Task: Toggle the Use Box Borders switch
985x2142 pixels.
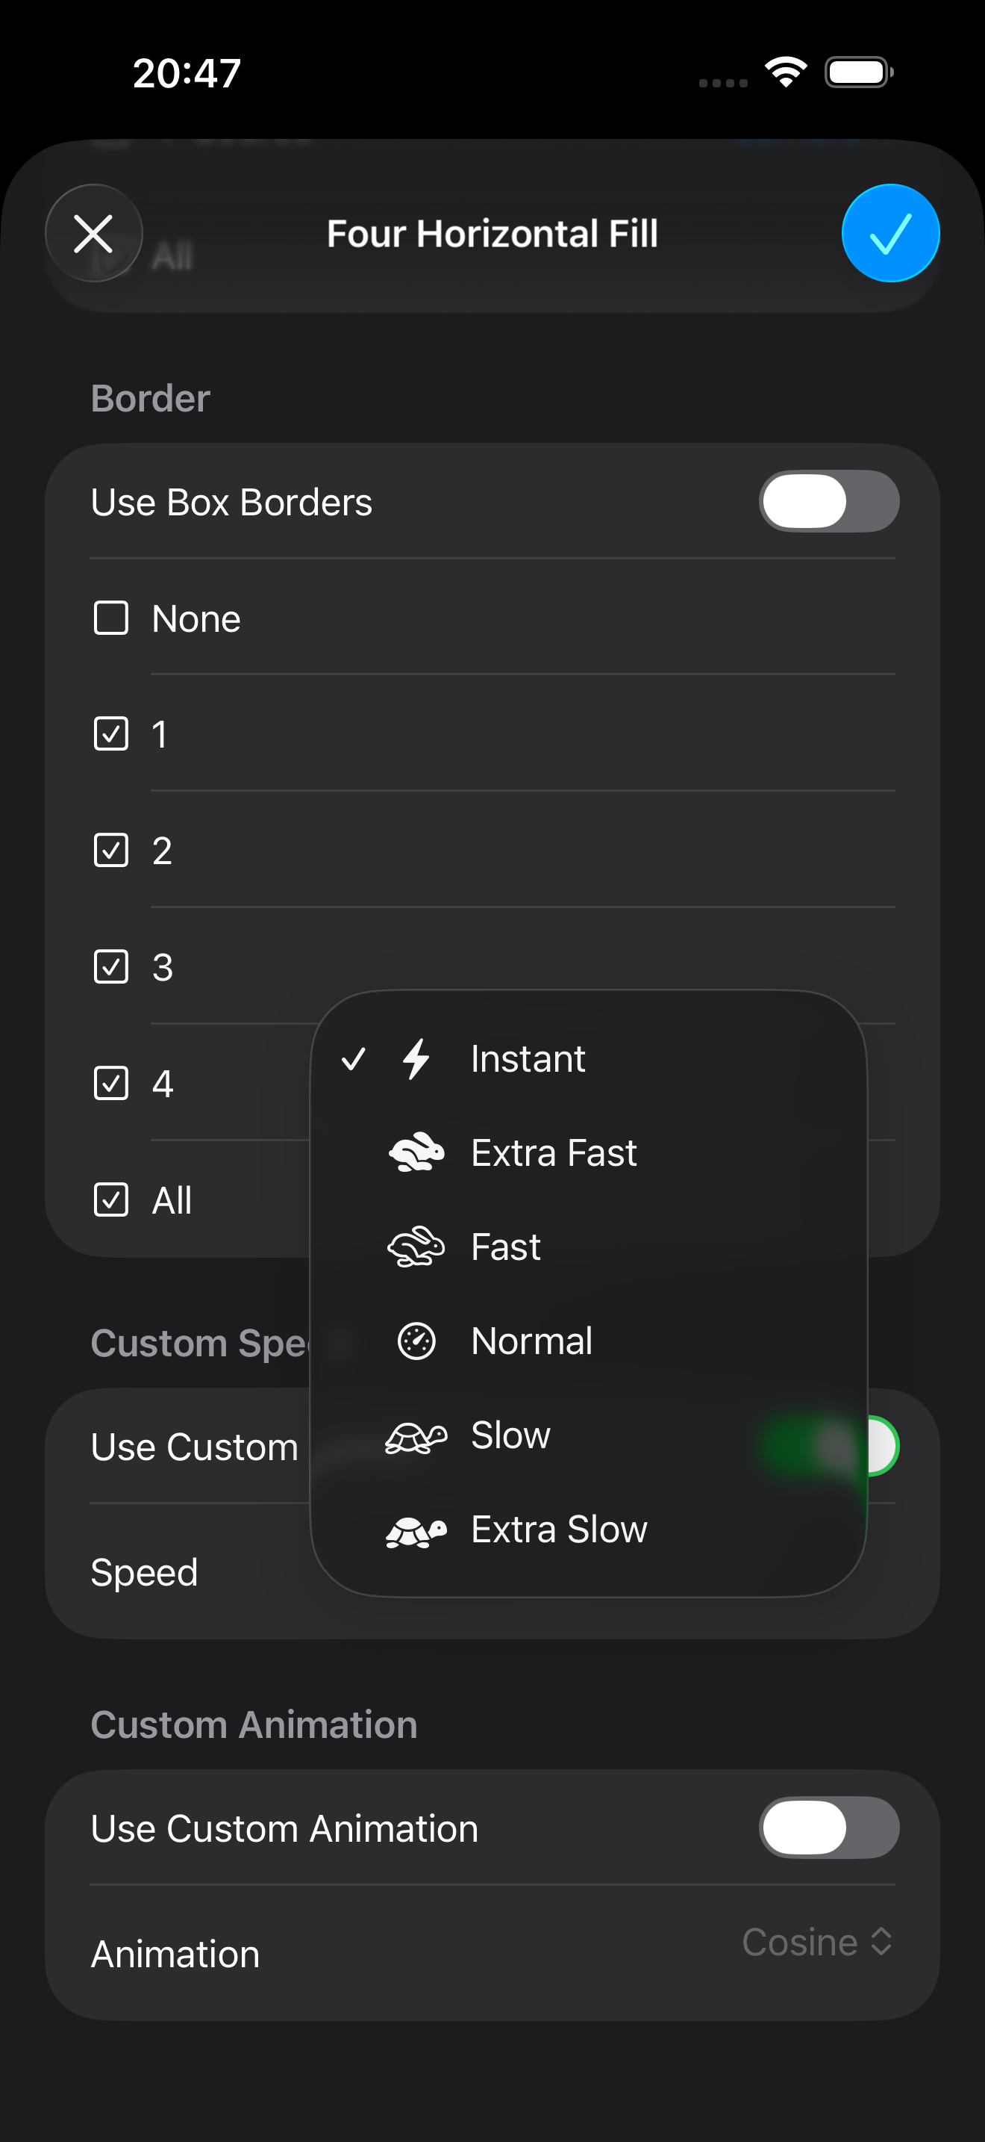Action: 828,501
